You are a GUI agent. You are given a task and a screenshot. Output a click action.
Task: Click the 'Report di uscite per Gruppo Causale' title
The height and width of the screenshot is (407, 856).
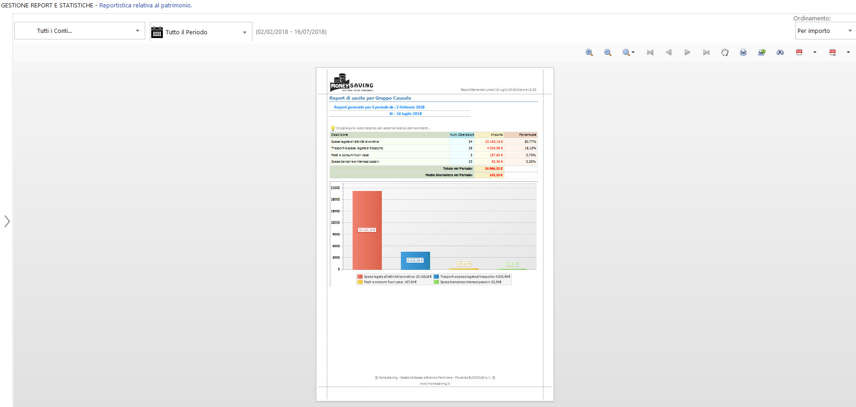tap(370, 98)
